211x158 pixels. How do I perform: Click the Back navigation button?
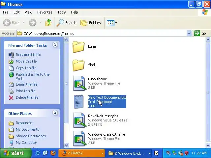pyautogui.click(x=12, y=23)
